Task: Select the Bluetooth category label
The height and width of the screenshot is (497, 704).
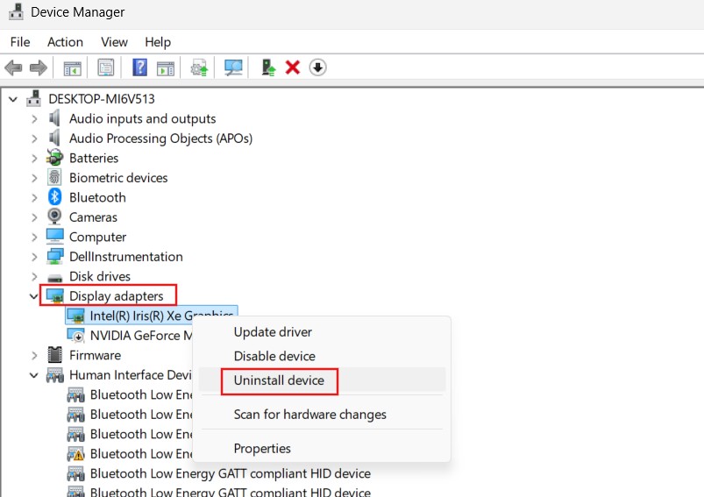Action: 97,197
